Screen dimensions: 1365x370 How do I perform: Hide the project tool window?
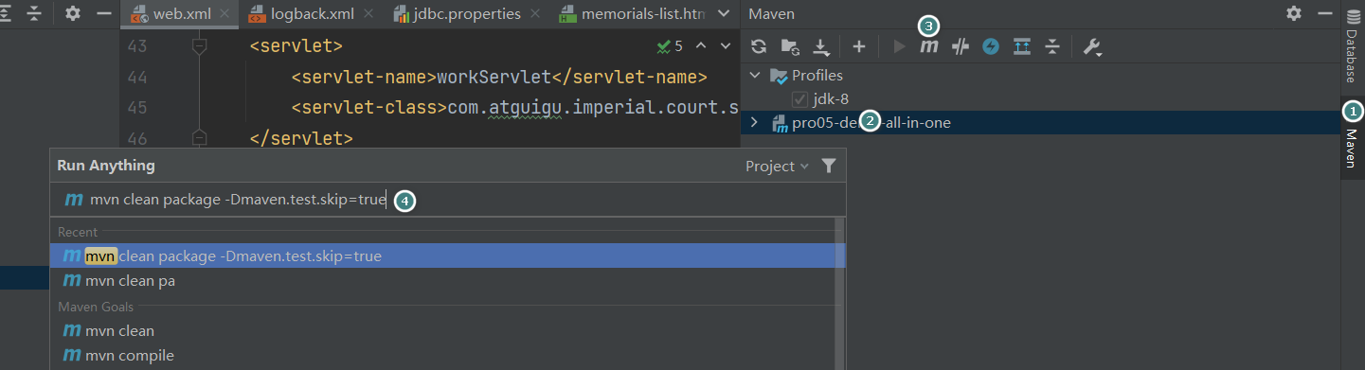pyautogui.click(x=104, y=13)
